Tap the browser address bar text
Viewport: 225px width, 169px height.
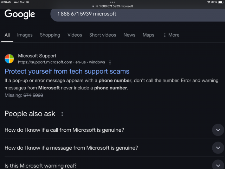tap(116, 6)
